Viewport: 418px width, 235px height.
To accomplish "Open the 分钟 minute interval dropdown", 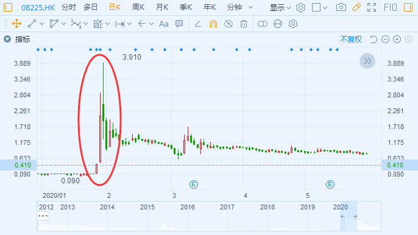I will tap(239, 7).
